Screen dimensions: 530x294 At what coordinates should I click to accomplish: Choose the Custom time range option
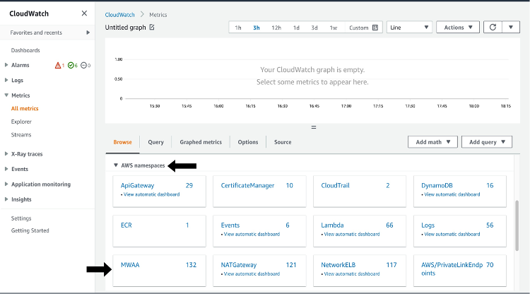(x=358, y=28)
